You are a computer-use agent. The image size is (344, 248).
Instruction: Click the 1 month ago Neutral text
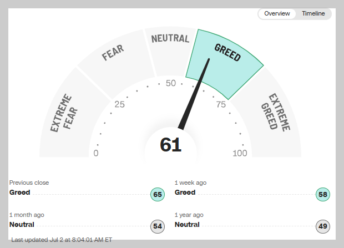22,225
